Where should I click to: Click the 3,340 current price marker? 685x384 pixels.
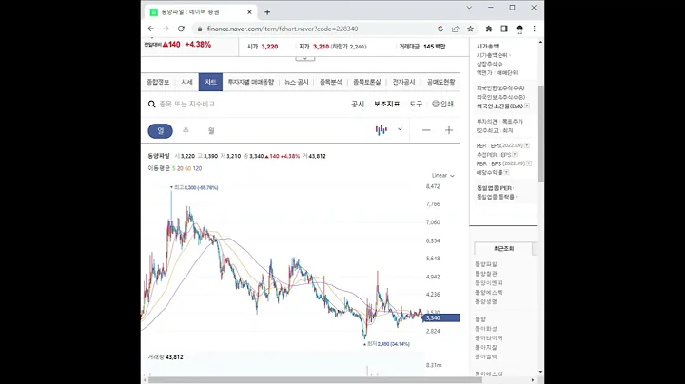point(441,317)
